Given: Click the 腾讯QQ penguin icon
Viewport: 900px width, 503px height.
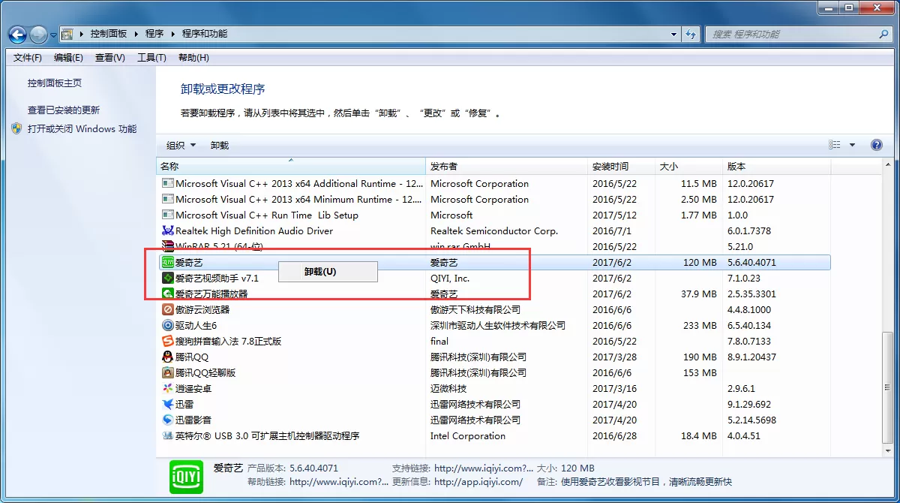Looking at the screenshot, I should tap(168, 357).
